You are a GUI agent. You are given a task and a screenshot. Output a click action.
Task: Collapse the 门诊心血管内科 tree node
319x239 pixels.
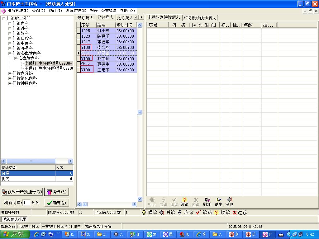click(10, 54)
